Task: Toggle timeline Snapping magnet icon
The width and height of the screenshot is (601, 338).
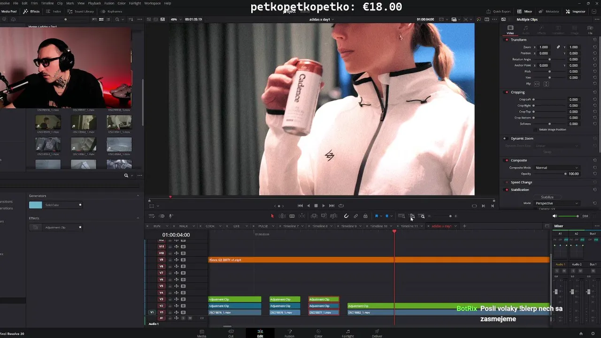Action: pos(346,216)
